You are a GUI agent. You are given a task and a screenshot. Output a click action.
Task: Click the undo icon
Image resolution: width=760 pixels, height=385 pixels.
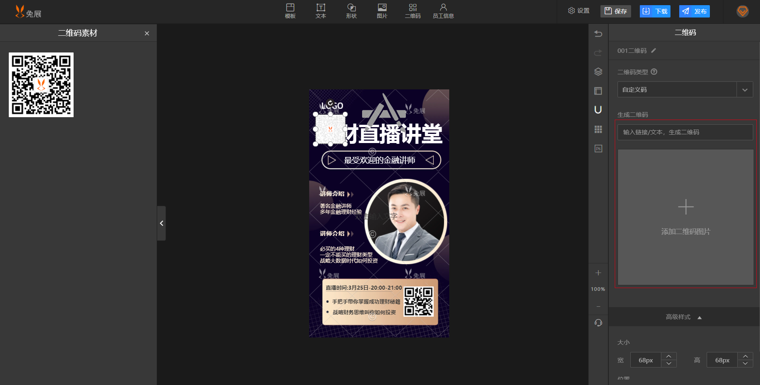[598, 33]
